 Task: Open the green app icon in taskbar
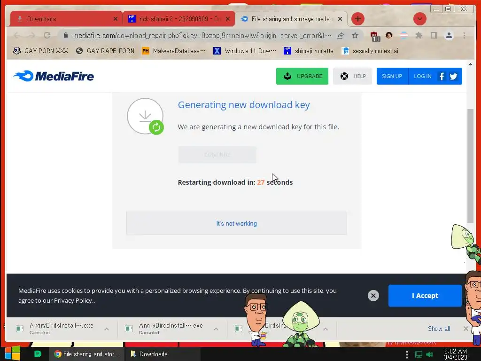click(38, 354)
